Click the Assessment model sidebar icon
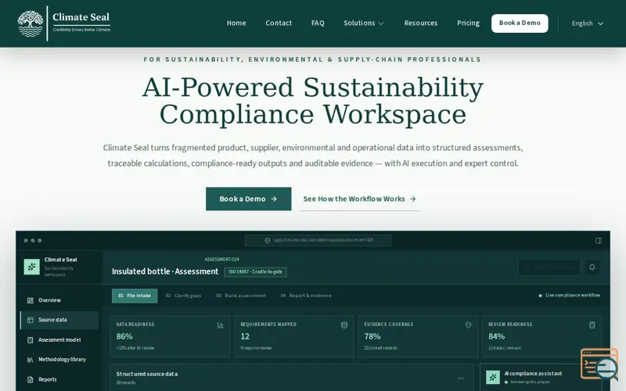The image size is (626, 391). [31, 340]
